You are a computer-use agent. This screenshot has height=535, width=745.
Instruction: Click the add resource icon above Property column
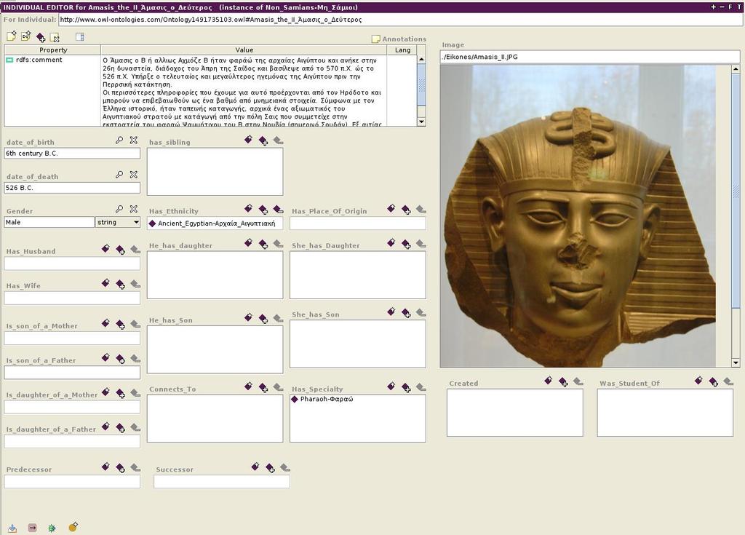click(x=41, y=37)
